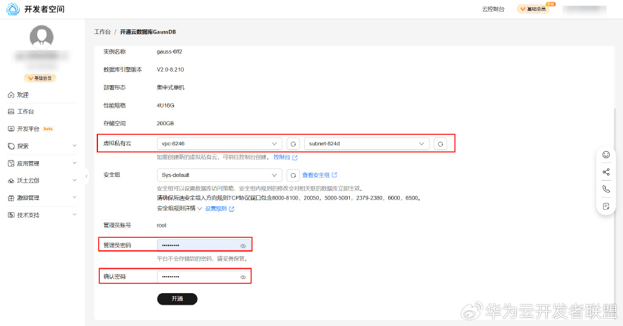Click the icon beside 技术支持
This screenshot has height=326, width=623.
point(11,215)
